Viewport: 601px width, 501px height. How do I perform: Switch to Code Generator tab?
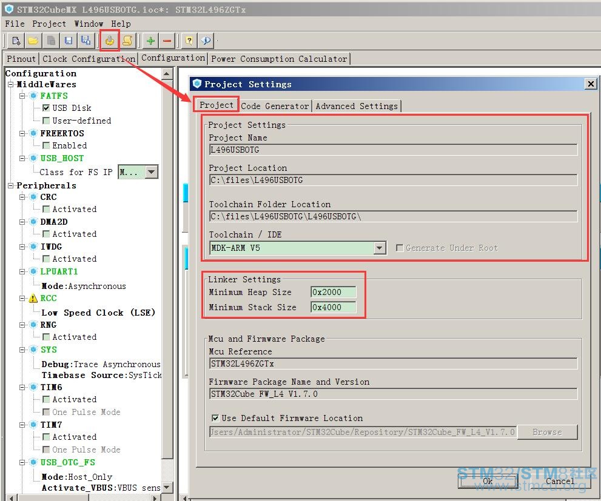[x=275, y=106]
